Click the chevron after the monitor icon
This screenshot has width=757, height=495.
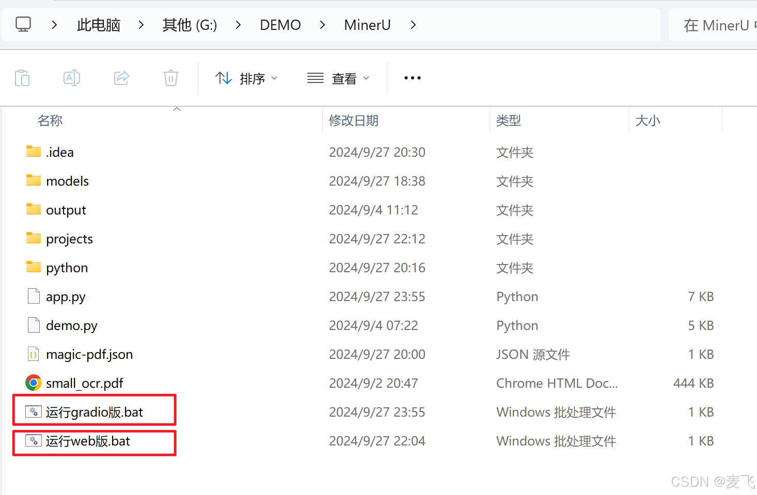54,25
